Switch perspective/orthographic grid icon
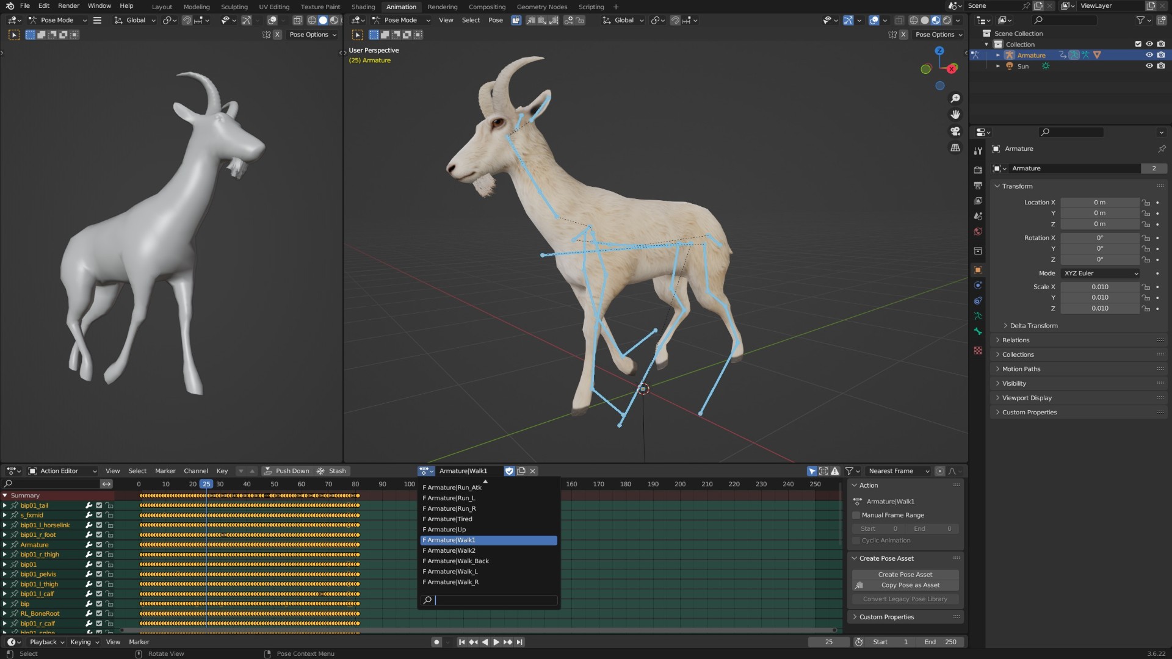This screenshot has width=1172, height=659. [x=955, y=148]
